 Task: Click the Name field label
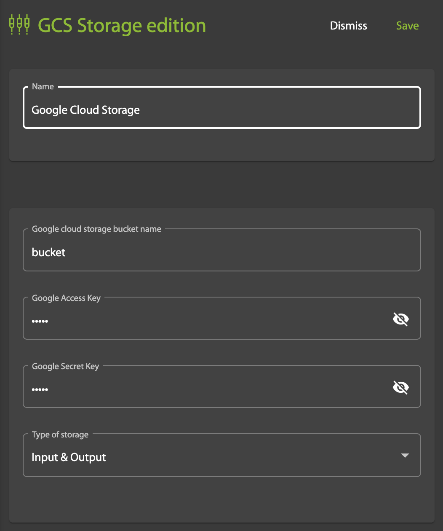pyautogui.click(x=43, y=86)
